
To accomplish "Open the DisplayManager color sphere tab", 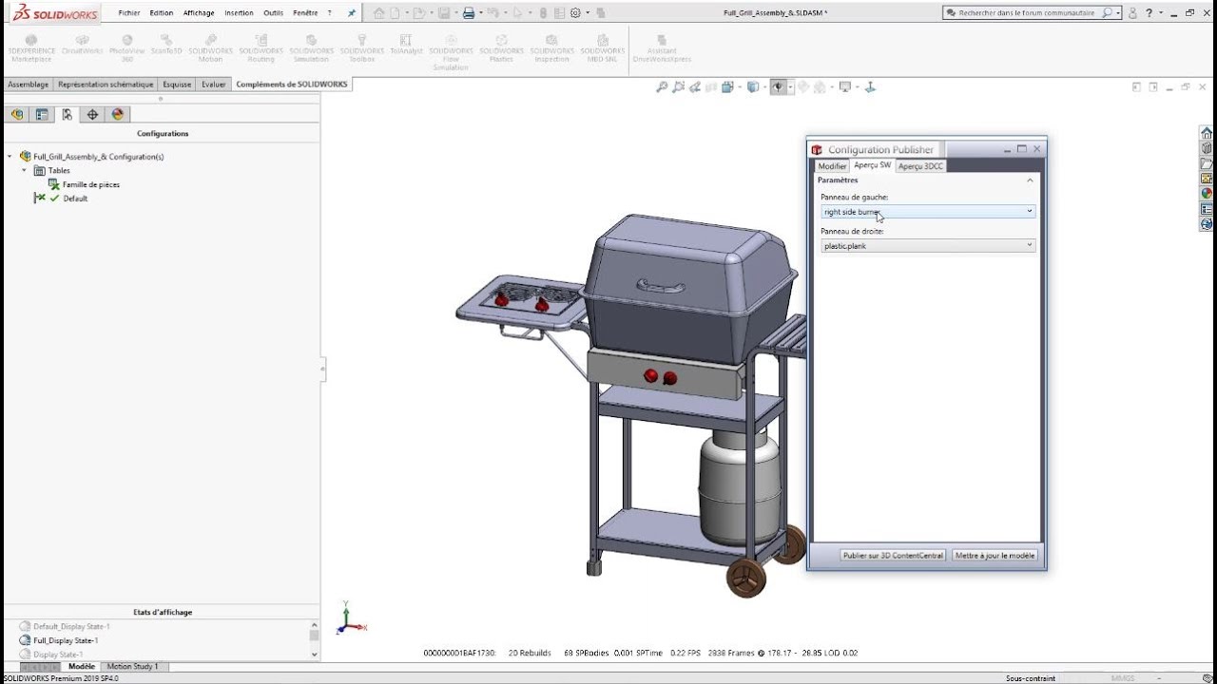I will [x=118, y=114].
